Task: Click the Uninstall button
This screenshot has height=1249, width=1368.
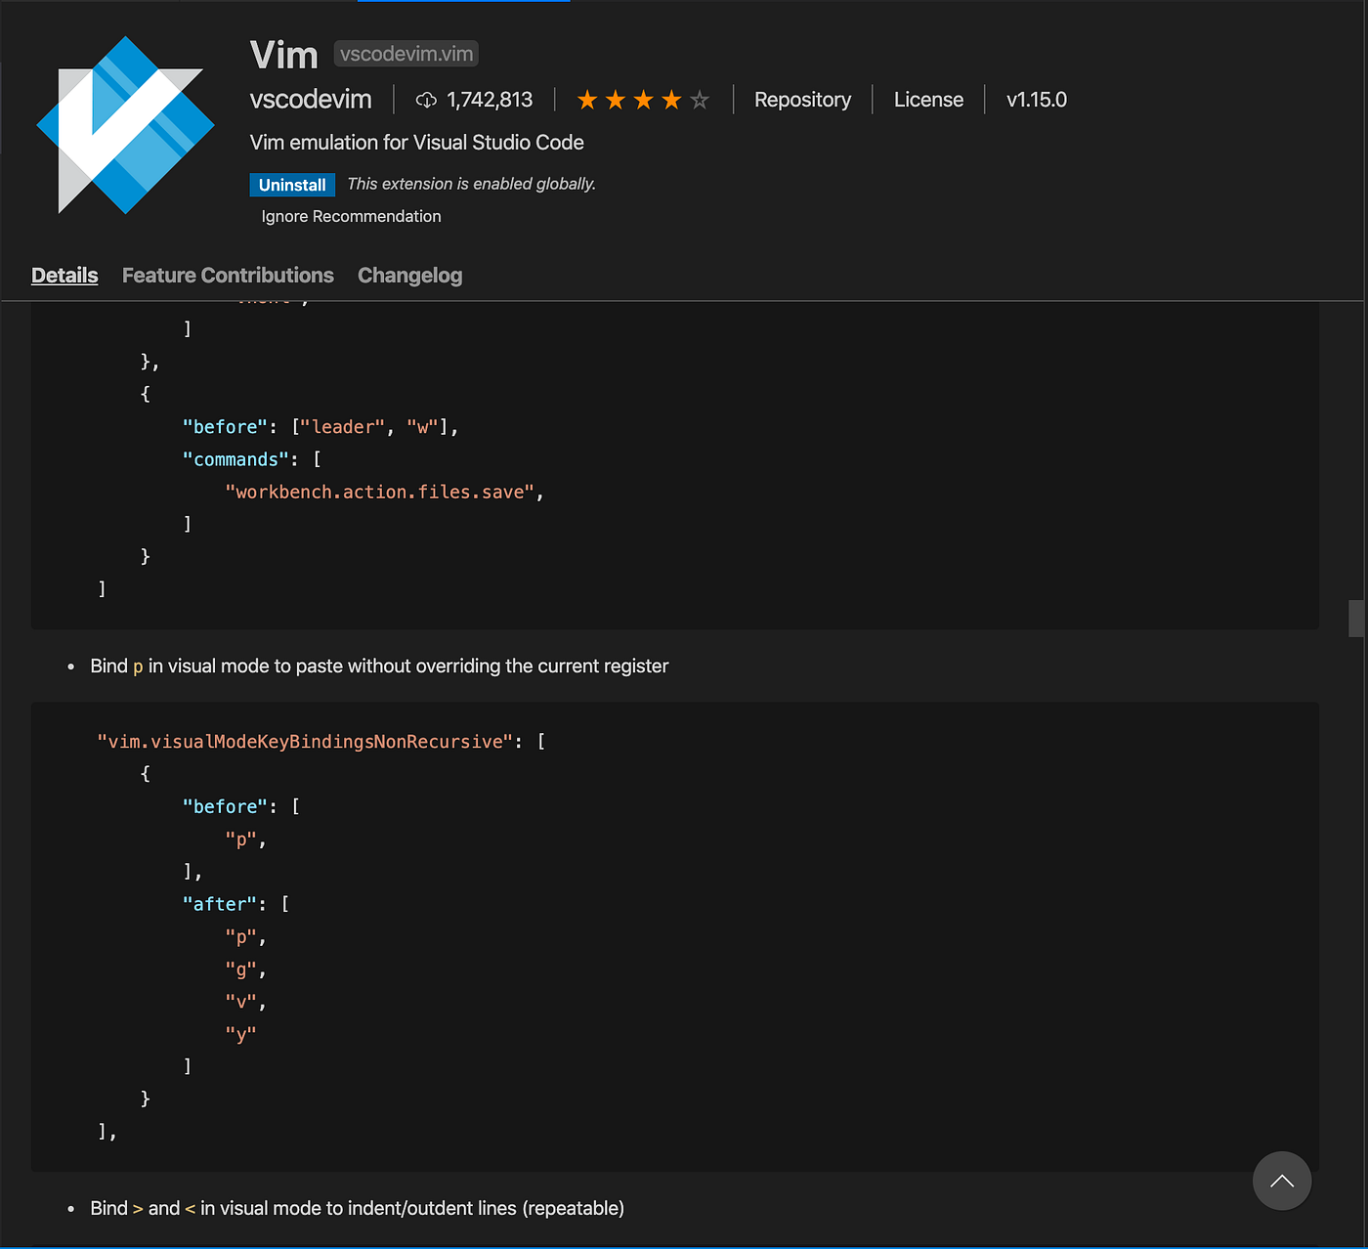Action: tap(292, 184)
